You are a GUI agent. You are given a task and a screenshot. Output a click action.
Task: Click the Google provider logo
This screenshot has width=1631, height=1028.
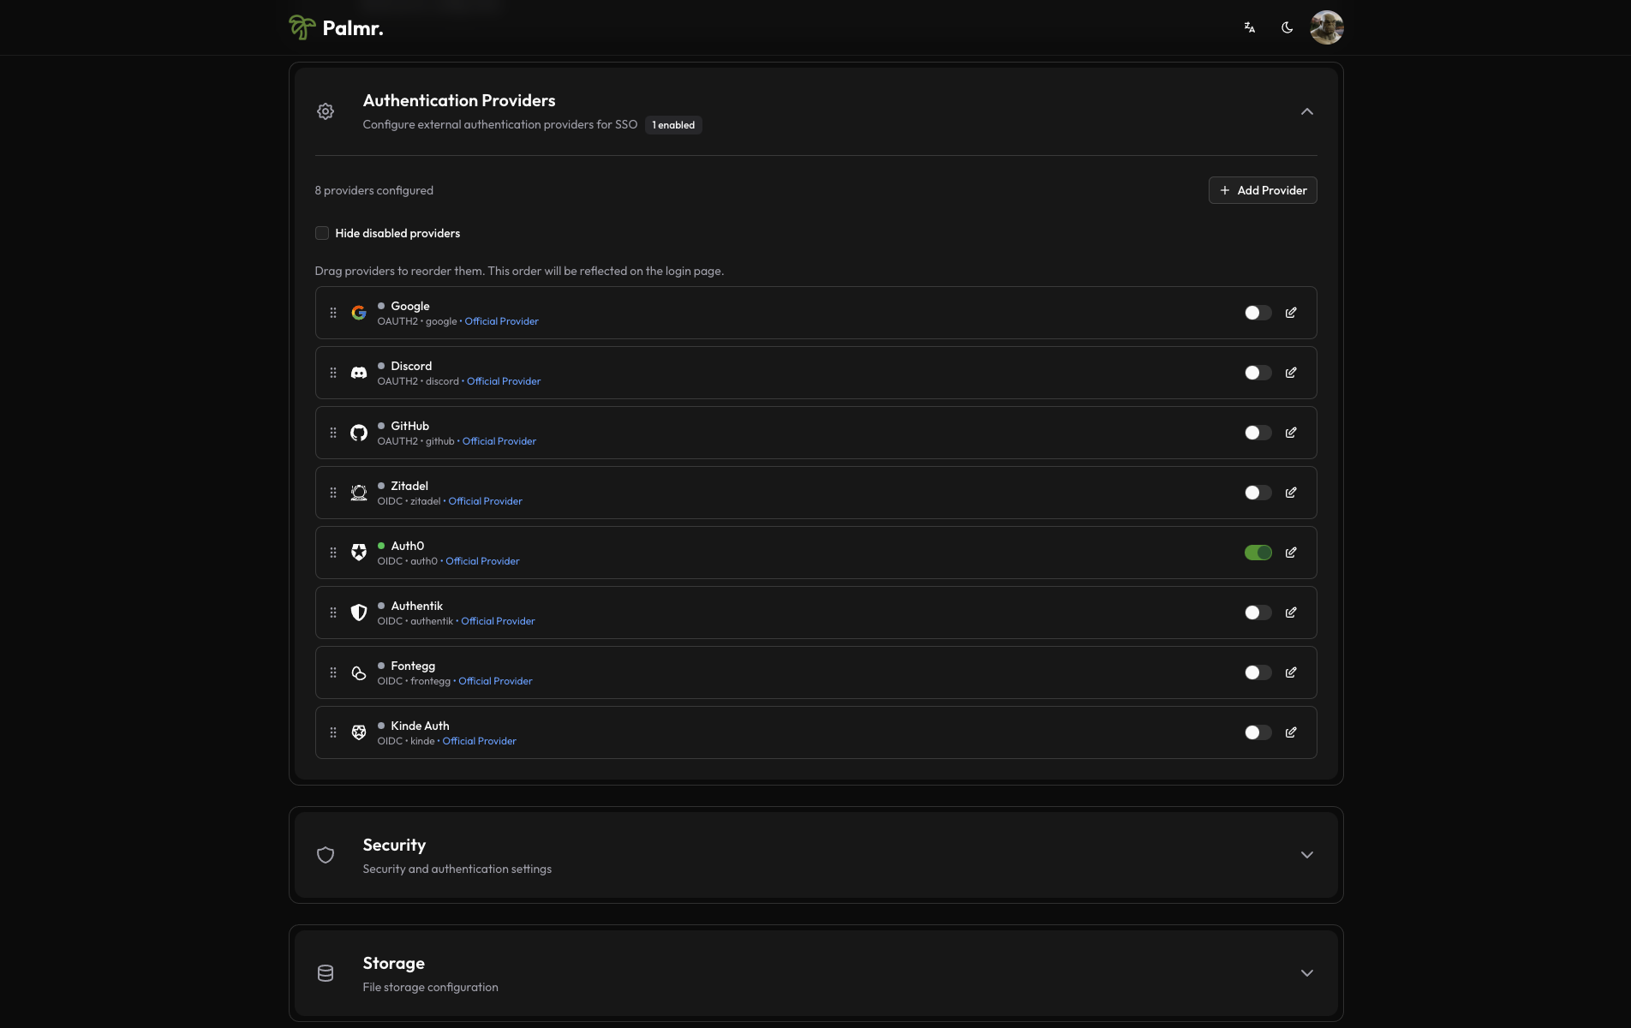coord(359,313)
